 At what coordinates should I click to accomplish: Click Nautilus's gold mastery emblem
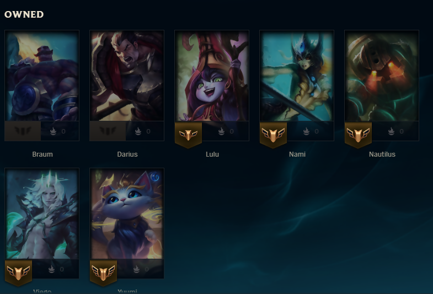tap(358, 135)
